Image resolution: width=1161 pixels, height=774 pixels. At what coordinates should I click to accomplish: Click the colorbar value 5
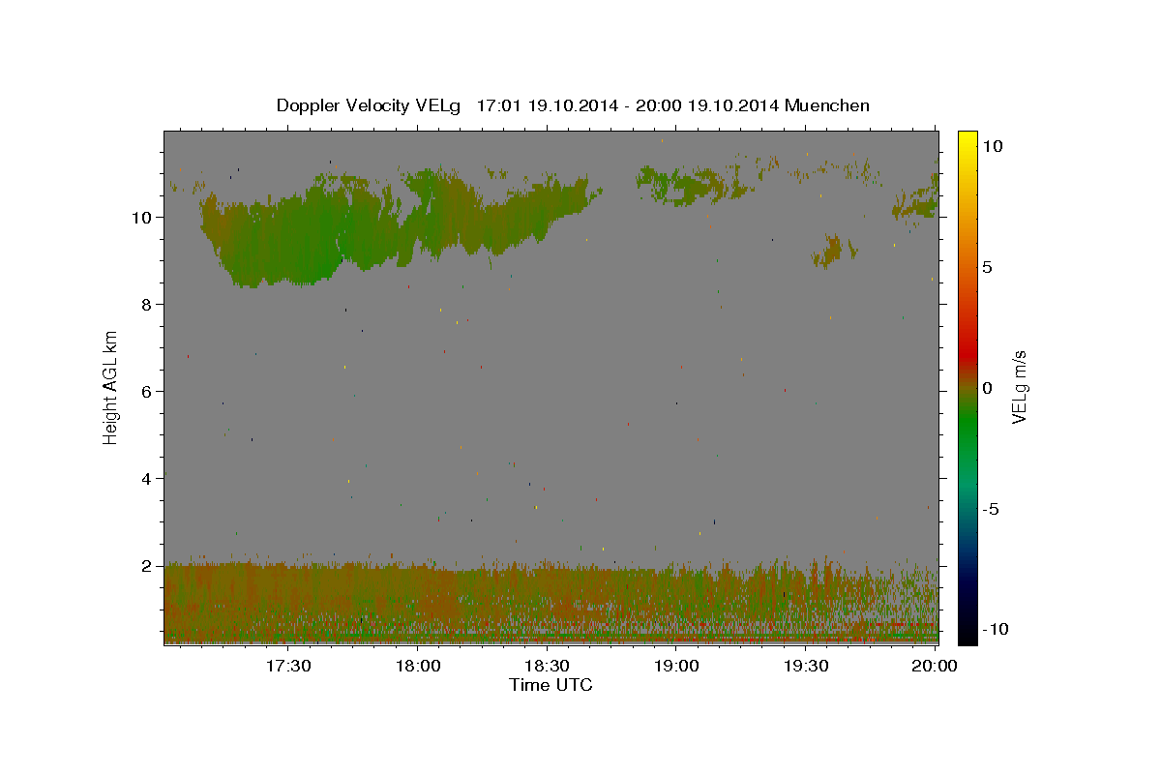[988, 266]
